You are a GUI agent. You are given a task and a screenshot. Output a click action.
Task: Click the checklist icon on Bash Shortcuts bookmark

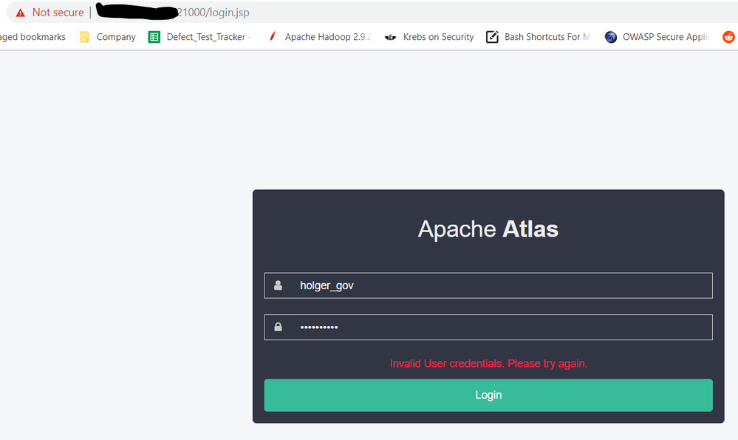[492, 36]
